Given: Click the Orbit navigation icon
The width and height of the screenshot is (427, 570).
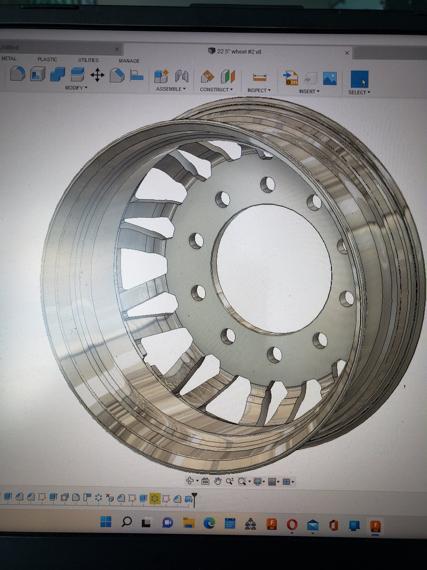Looking at the screenshot, I should click(190, 481).
